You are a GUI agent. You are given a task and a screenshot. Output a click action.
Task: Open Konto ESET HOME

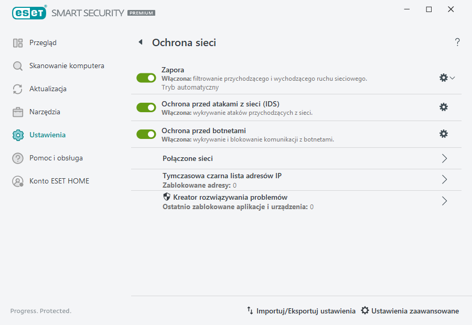(x=18, y=181)
